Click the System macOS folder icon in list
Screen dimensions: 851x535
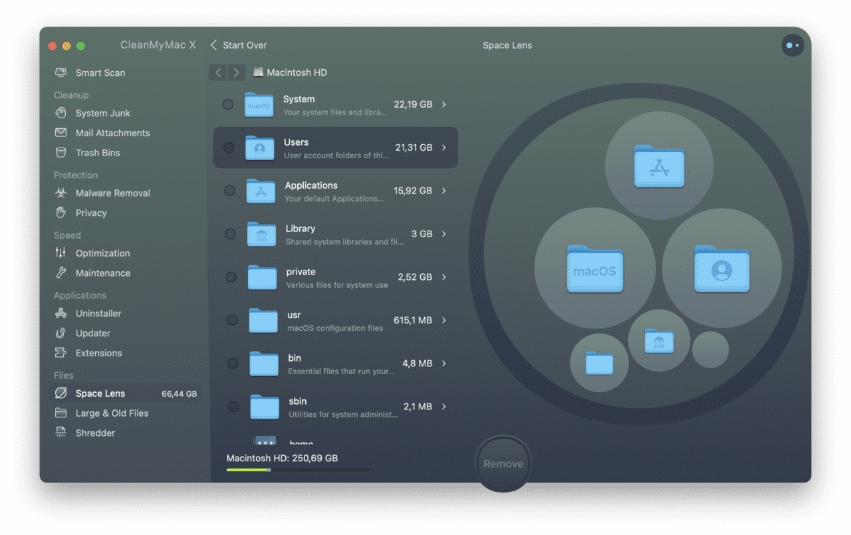click(x=259, y=104)
